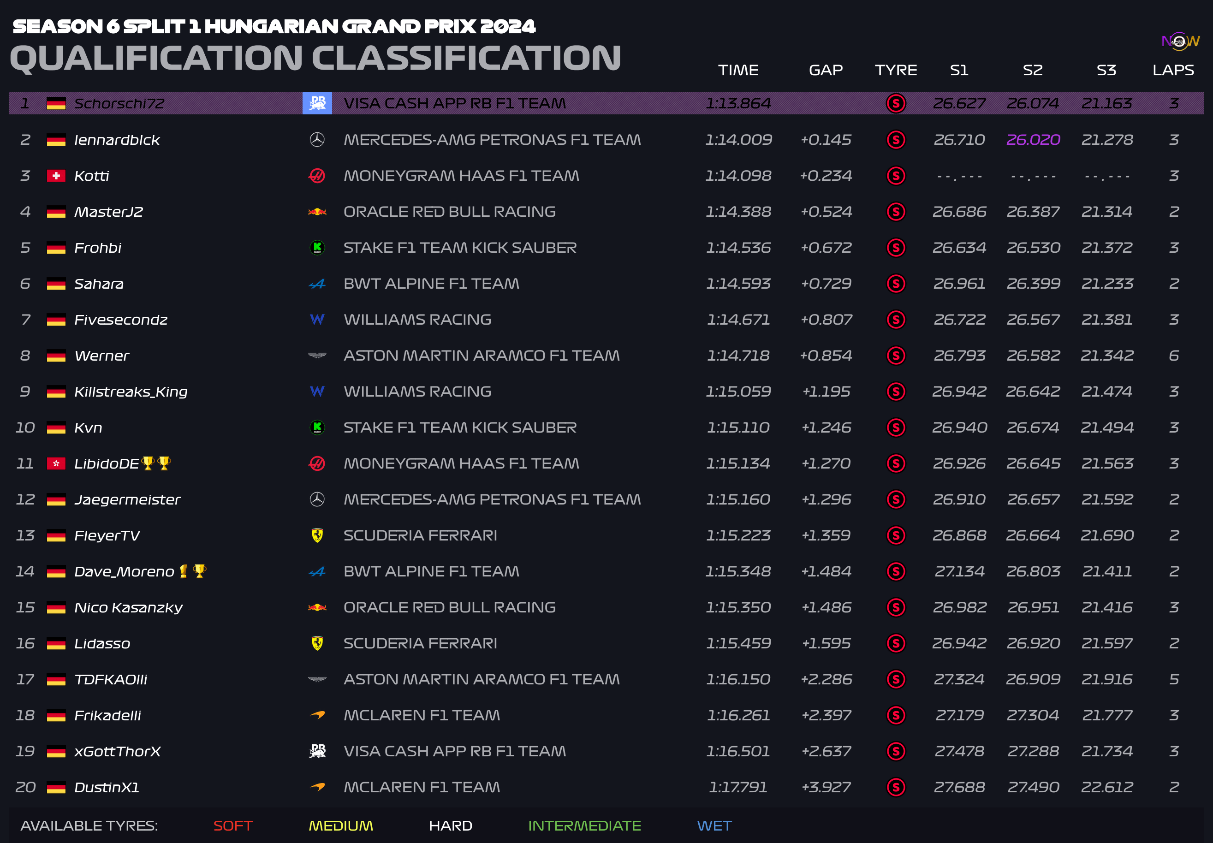1213x843 pixels.
Task: Click position number 10 beside Kvn
Action: 25,427
